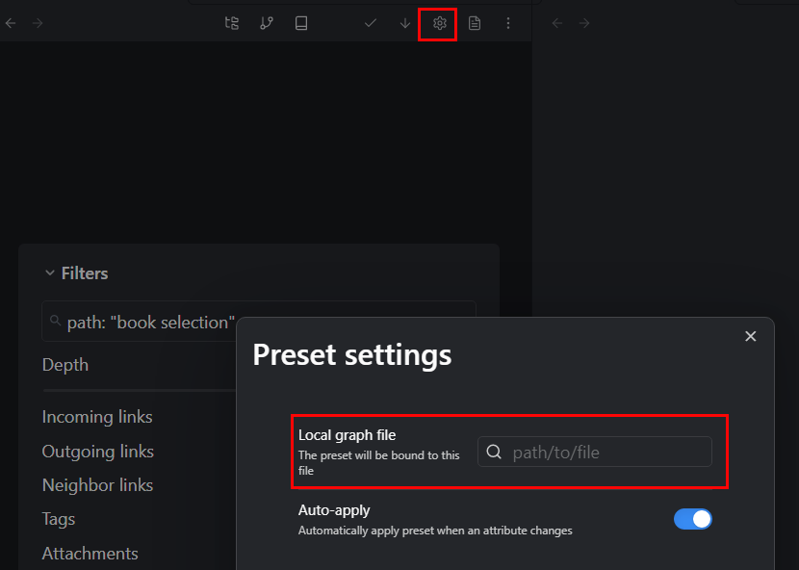Open preset settings via the gear icon

pos(437,23)
